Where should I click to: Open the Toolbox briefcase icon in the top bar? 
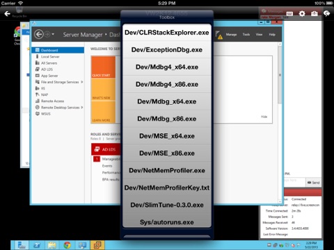[x=315, y=14]
